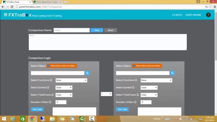The width and height of the screenshot is (217, 122).
Task: Open the left Select Symbol dropdown
Action: tap(64, 87)
